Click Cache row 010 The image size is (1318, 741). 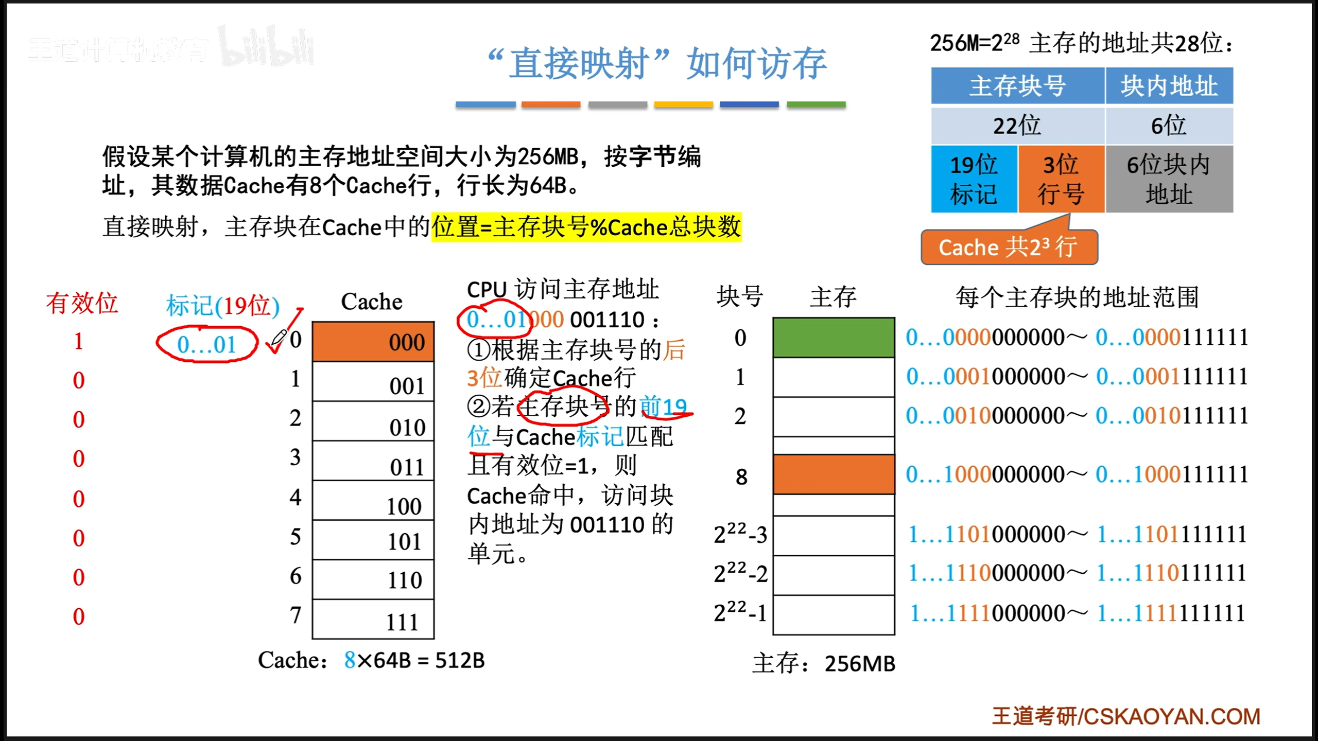tap(373, 421)
